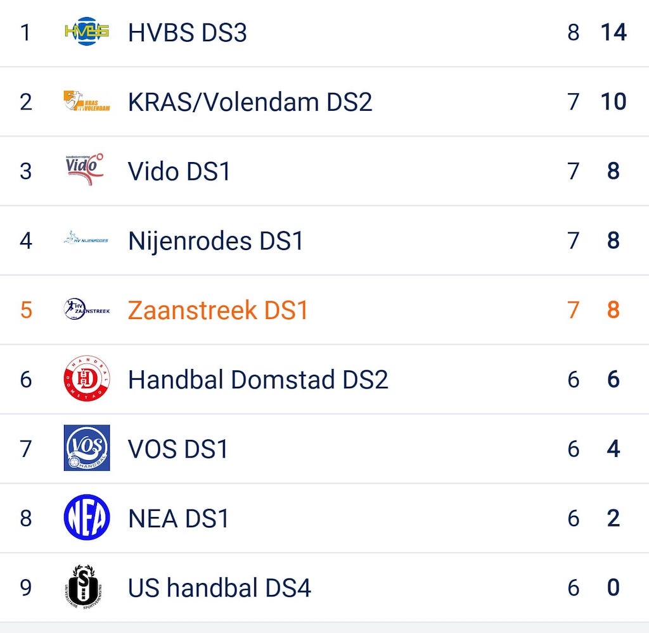Image resolution: width=649 pixels, height=633 pixels.
Task: Open the Nijenrodes DS1 team name
Action: [215, 241]
